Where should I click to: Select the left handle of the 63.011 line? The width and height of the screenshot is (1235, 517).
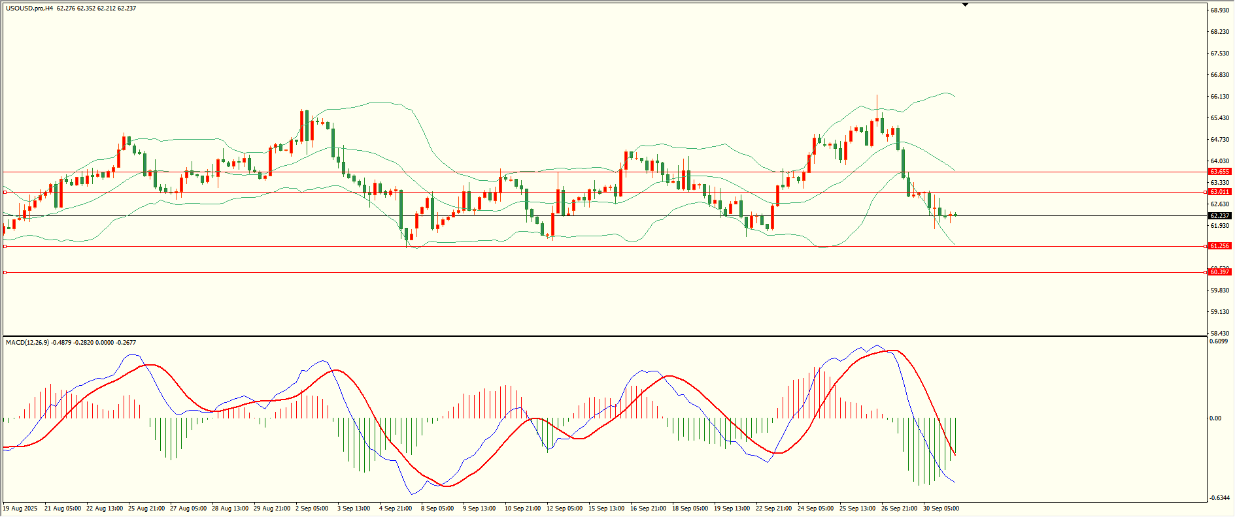click(x=5, y=193)
